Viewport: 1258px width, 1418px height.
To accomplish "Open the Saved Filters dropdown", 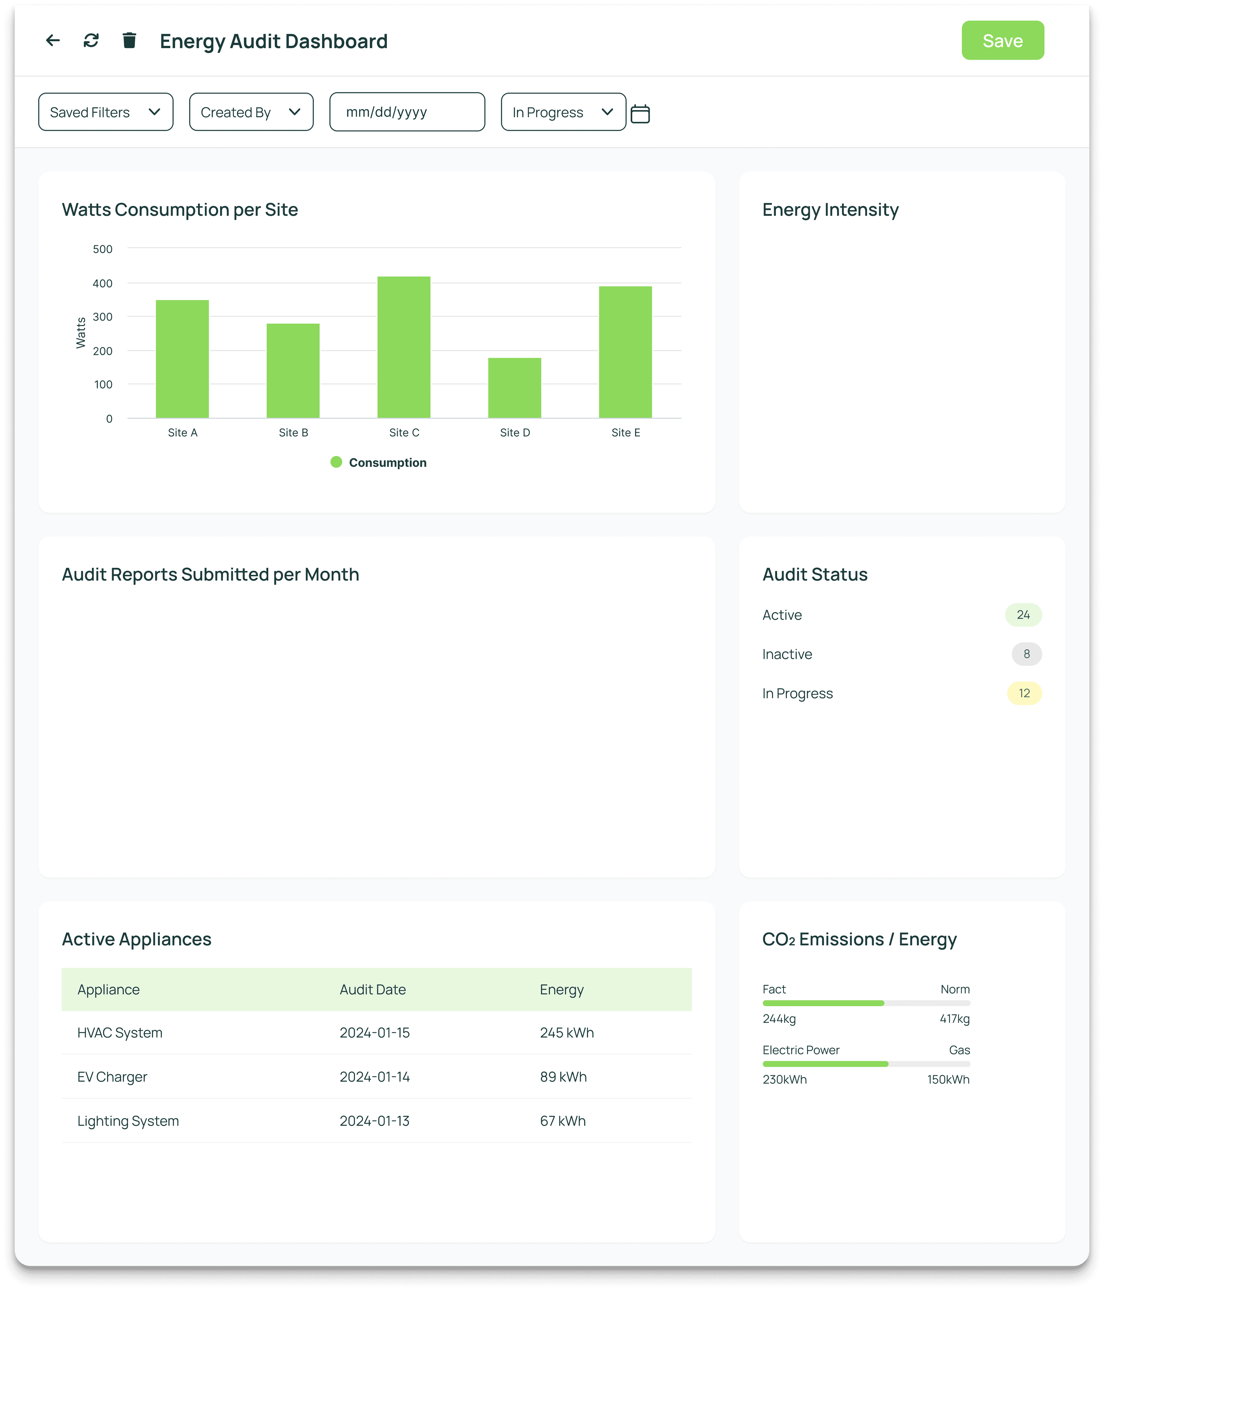I will [x=105, y=112].
